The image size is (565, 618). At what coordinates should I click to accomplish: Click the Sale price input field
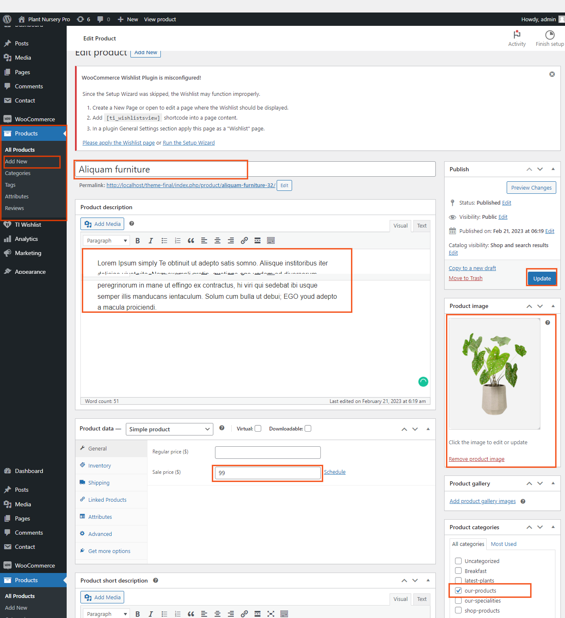click(x=267, y=473)
